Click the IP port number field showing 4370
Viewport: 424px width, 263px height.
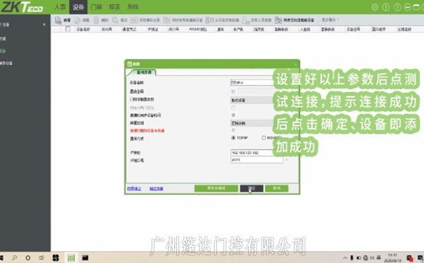pyautogui.click(x=257, y=160)
